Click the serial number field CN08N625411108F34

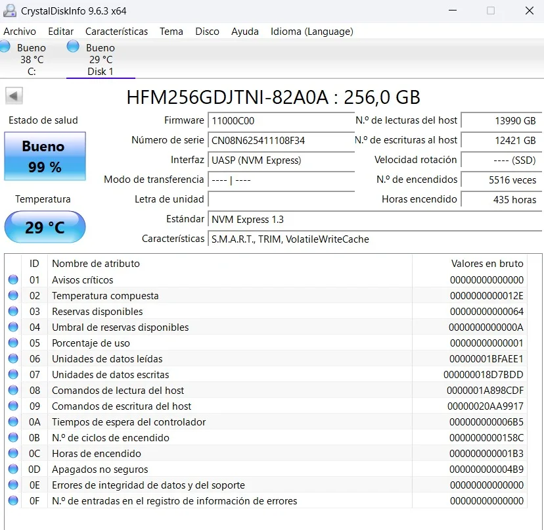(281, 141)
